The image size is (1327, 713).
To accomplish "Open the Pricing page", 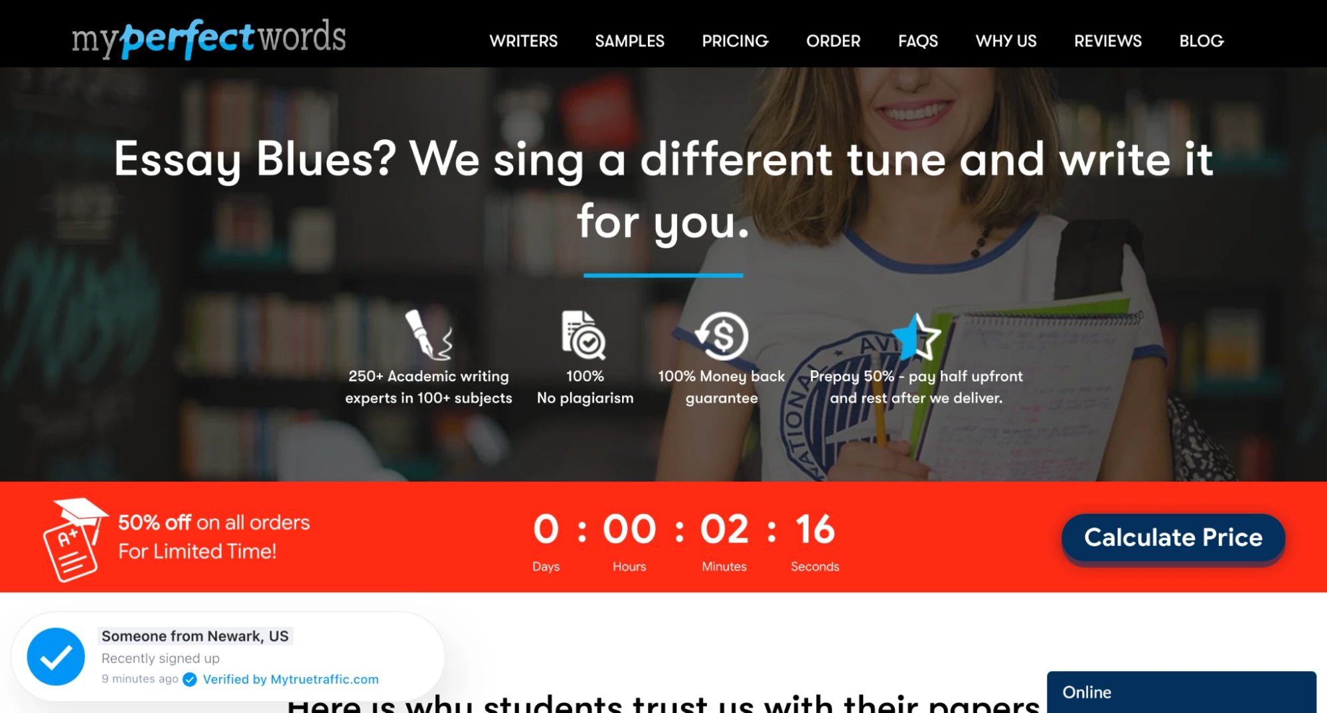I will coord(735,41).
